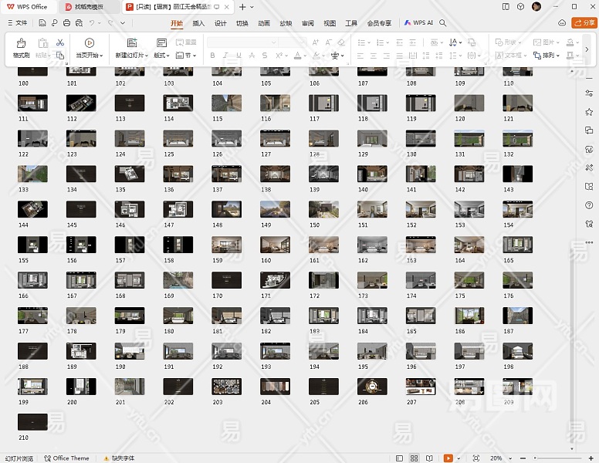Open WPS AI assistant
This screenshot has width=599, height=463.
coord(419,24)
